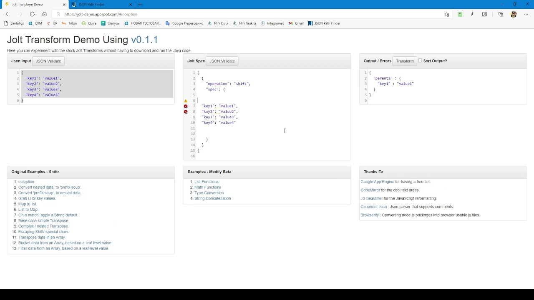Open the NiFi Oslix bookmark
The height and width of the screenshot is (300, 534).
coord(218,23)
